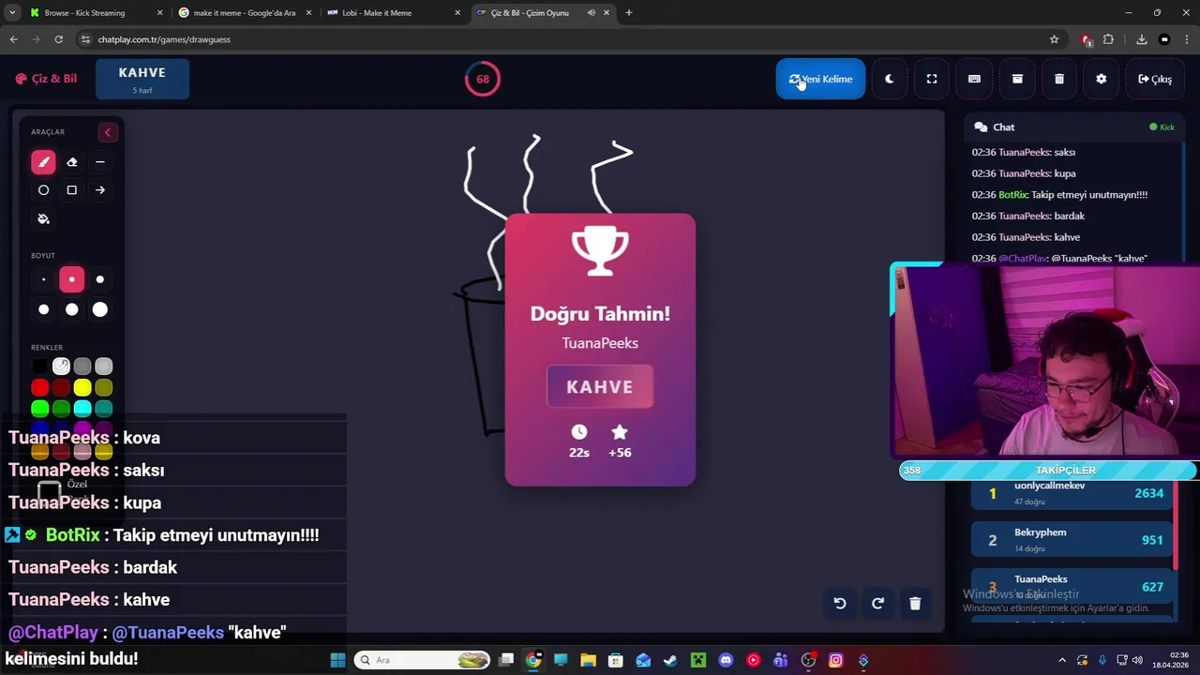1200x675 pixels.
Task: Select the circle shape tool
Action: [43, 190]
